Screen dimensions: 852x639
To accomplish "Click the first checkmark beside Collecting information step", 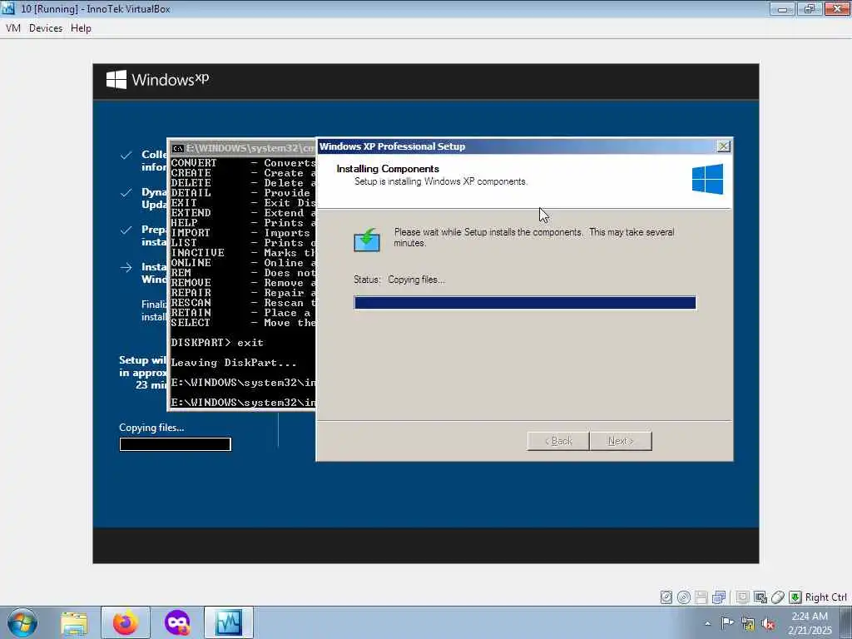I will pos(126,156).
